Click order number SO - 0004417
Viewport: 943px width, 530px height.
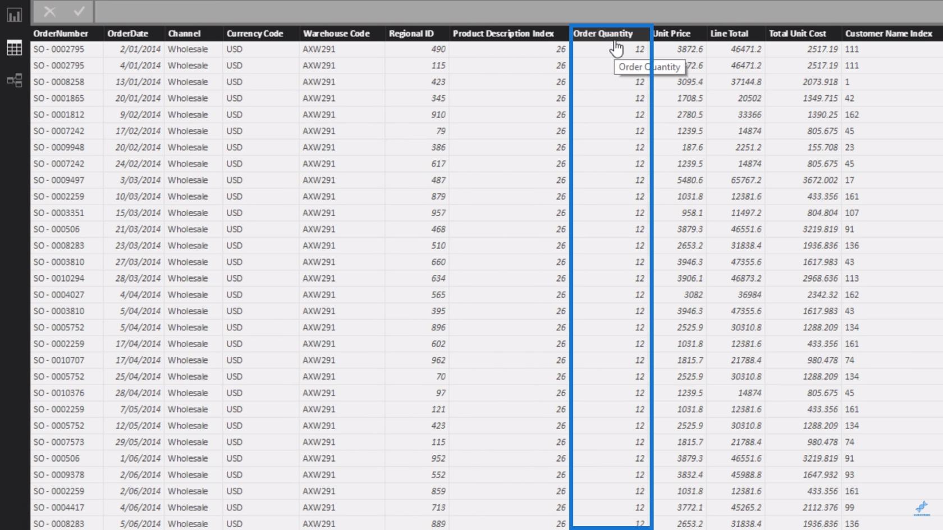click(x=59, y=508)
